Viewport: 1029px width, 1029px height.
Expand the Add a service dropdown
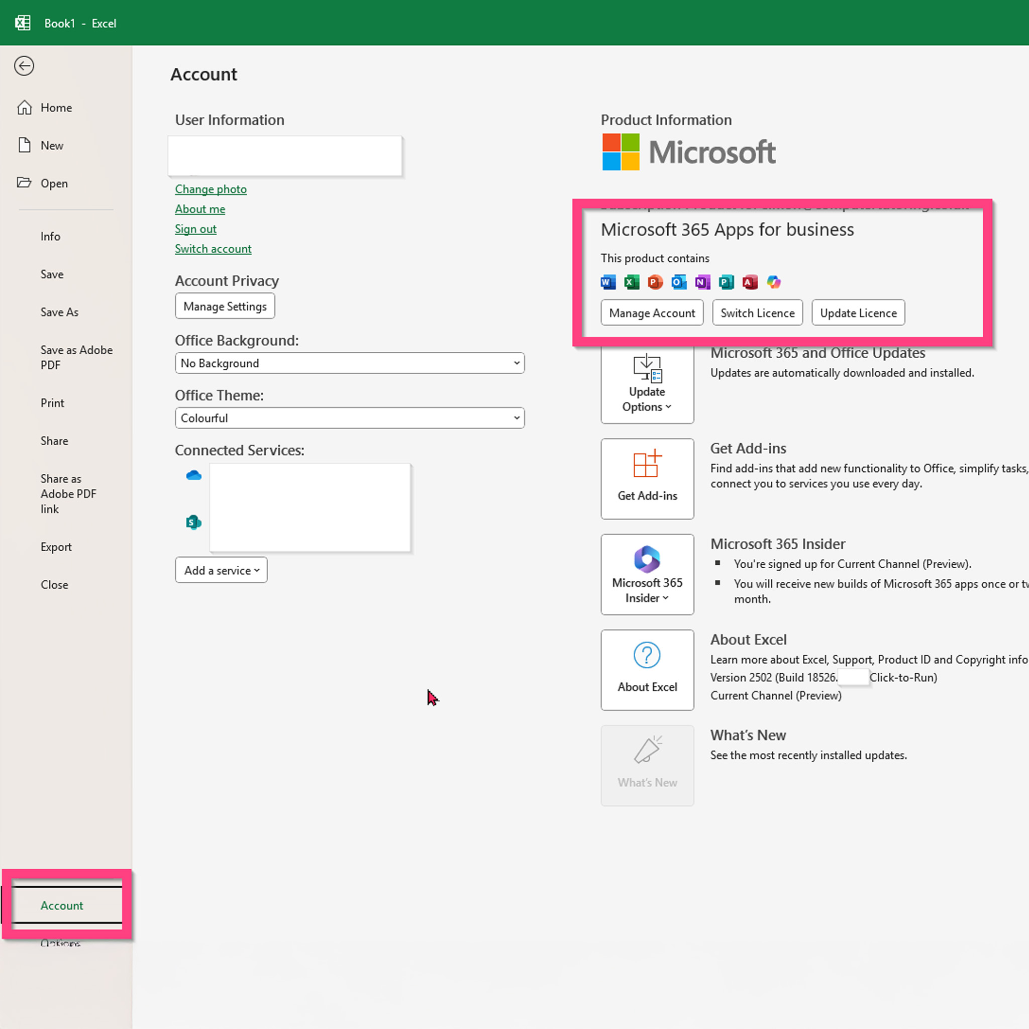click(221, 570)
